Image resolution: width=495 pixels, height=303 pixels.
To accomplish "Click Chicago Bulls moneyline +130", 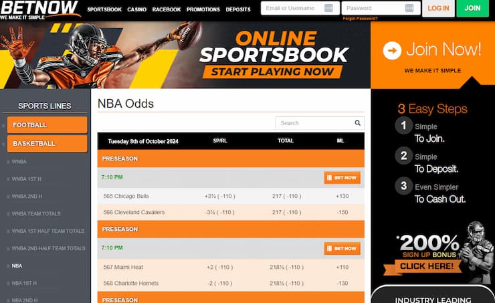I will 342,197.
